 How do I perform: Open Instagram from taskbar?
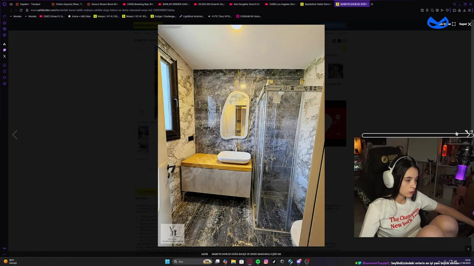(x=266, y=262)
